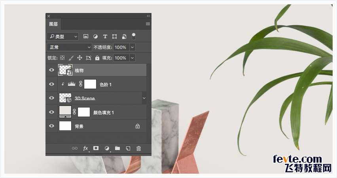Delete layer with trash icon

point(138,148)
